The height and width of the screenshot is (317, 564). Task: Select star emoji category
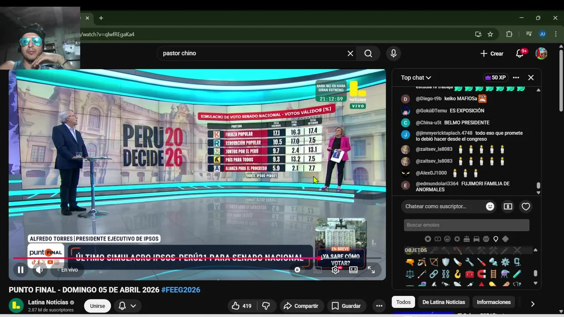[x=428, y=239]
